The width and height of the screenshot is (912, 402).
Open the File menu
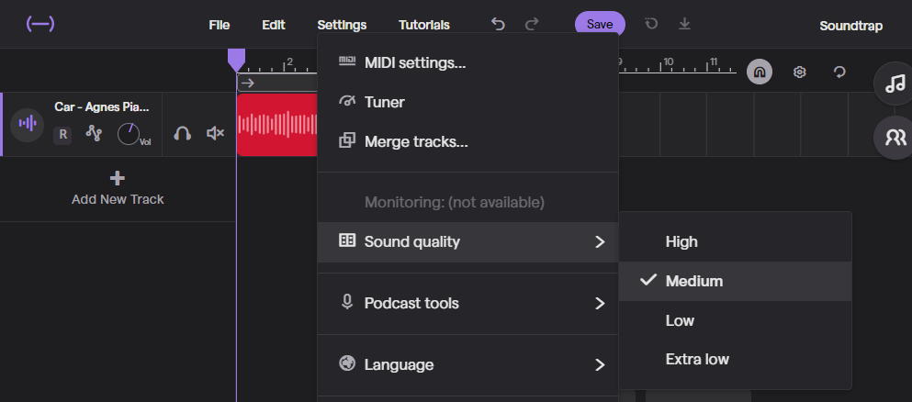(220, 25)
